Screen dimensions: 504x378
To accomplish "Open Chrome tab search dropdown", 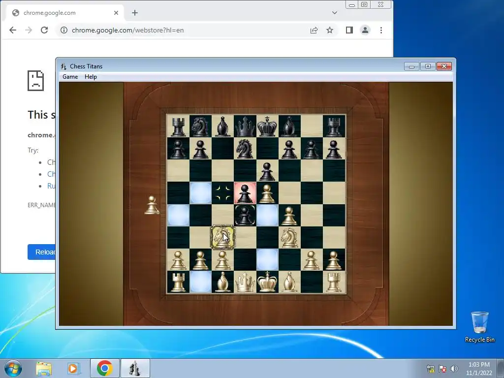I will point(335,13).
